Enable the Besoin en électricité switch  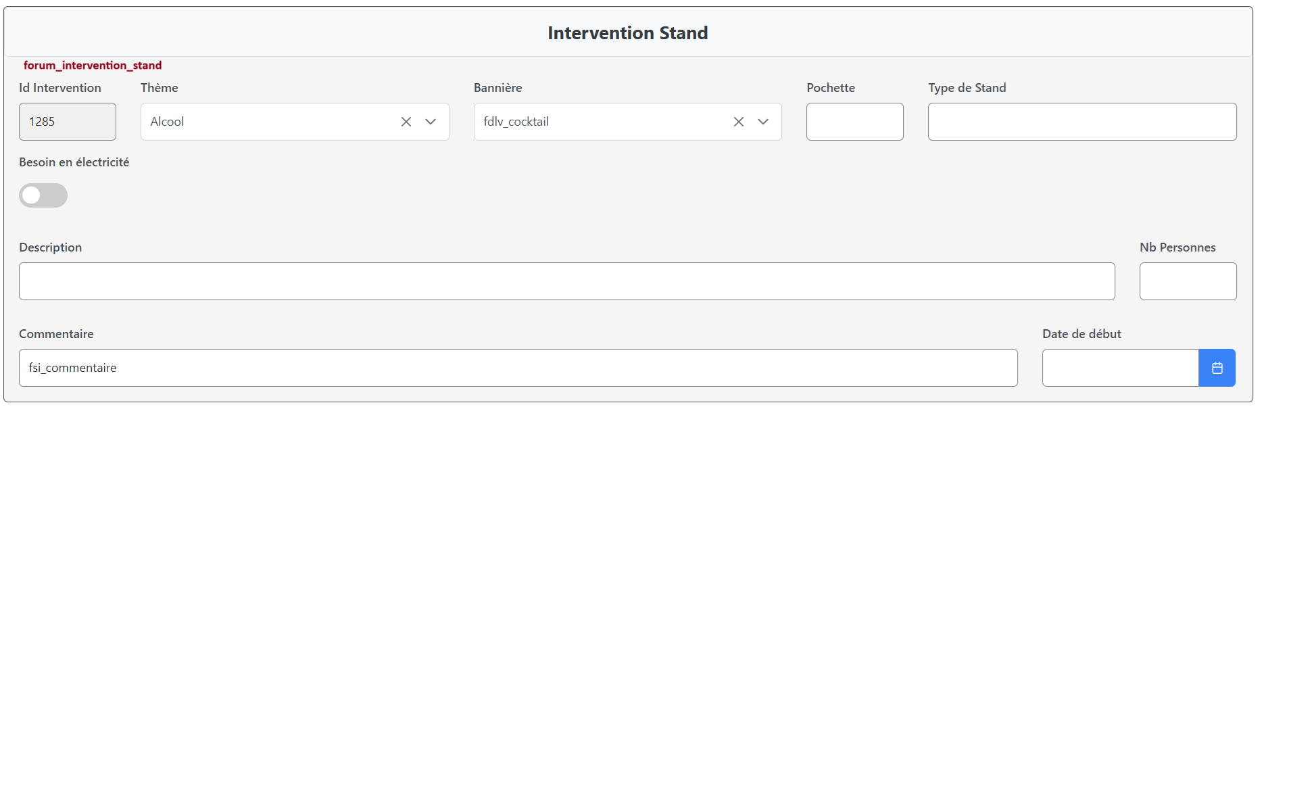(43, 195)
